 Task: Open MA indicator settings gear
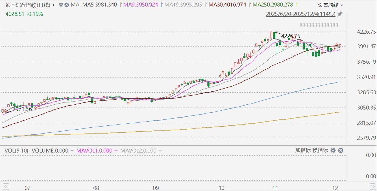tap(61, 5)
